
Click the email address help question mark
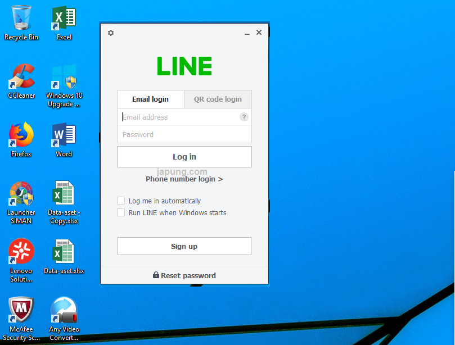(x=244, y=117)
